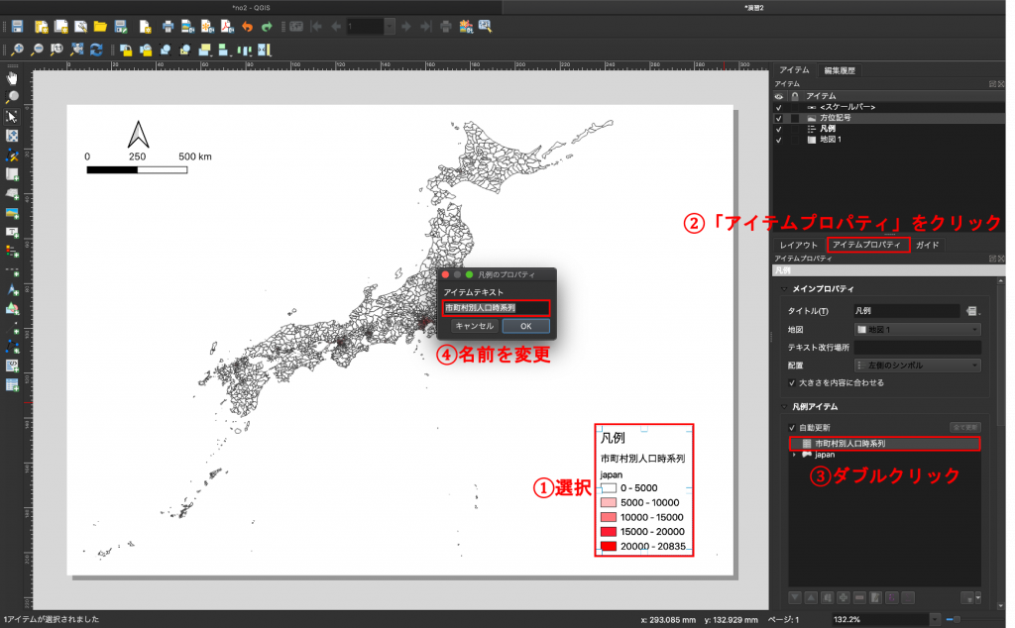
Task: Pick the Add shape tool
Action: pyautogui.click(x=12, y=308)
